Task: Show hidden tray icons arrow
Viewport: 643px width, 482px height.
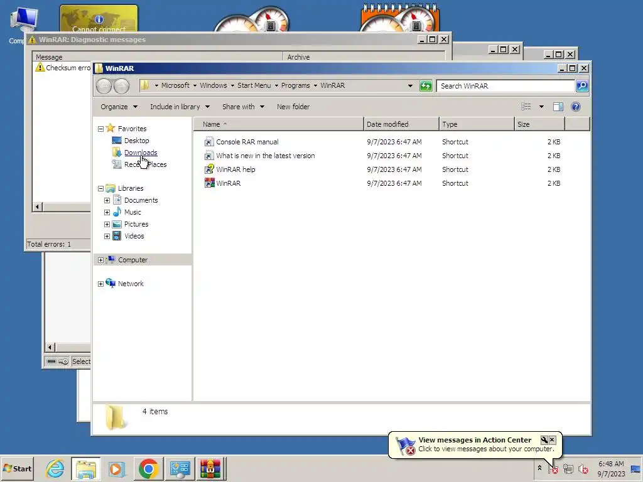Action: 539,468
